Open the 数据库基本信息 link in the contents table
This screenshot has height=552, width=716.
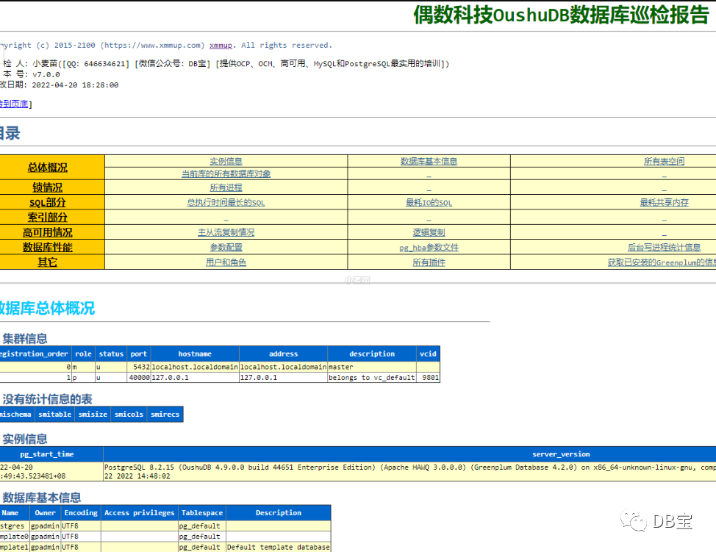429,161
